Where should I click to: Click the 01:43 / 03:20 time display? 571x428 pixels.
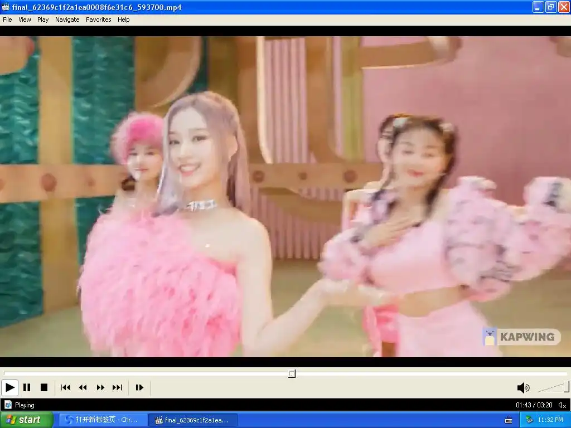534,405
